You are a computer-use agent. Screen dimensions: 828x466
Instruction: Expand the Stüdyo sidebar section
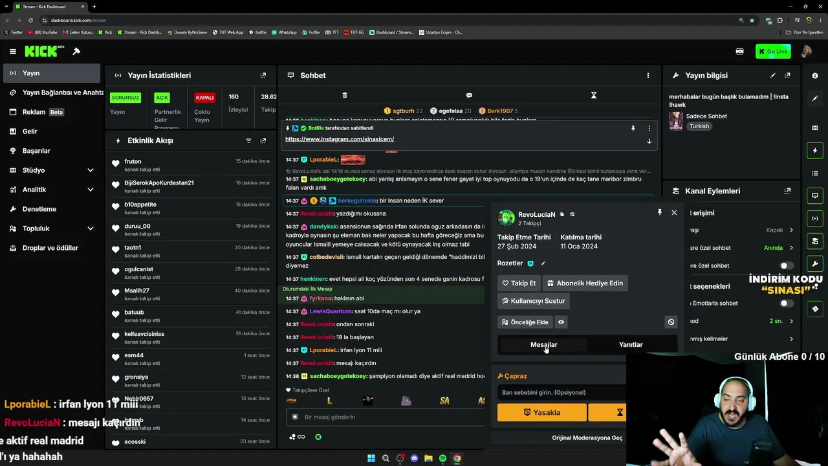pos(90,170)
